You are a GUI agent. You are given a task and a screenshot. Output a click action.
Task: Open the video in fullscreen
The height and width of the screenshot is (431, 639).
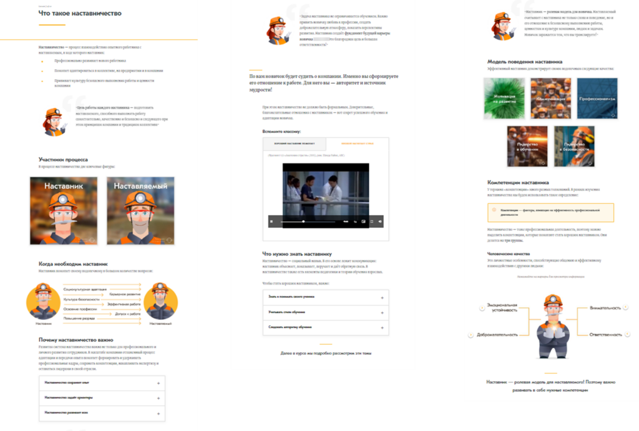(x=372, y=221)
